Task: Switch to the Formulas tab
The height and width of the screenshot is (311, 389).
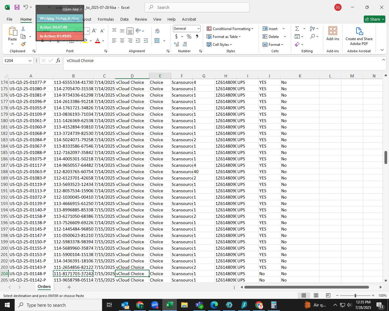Action: coord(106,19)
